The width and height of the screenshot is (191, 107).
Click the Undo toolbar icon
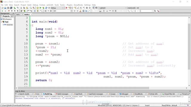click(x=15, y=8)
